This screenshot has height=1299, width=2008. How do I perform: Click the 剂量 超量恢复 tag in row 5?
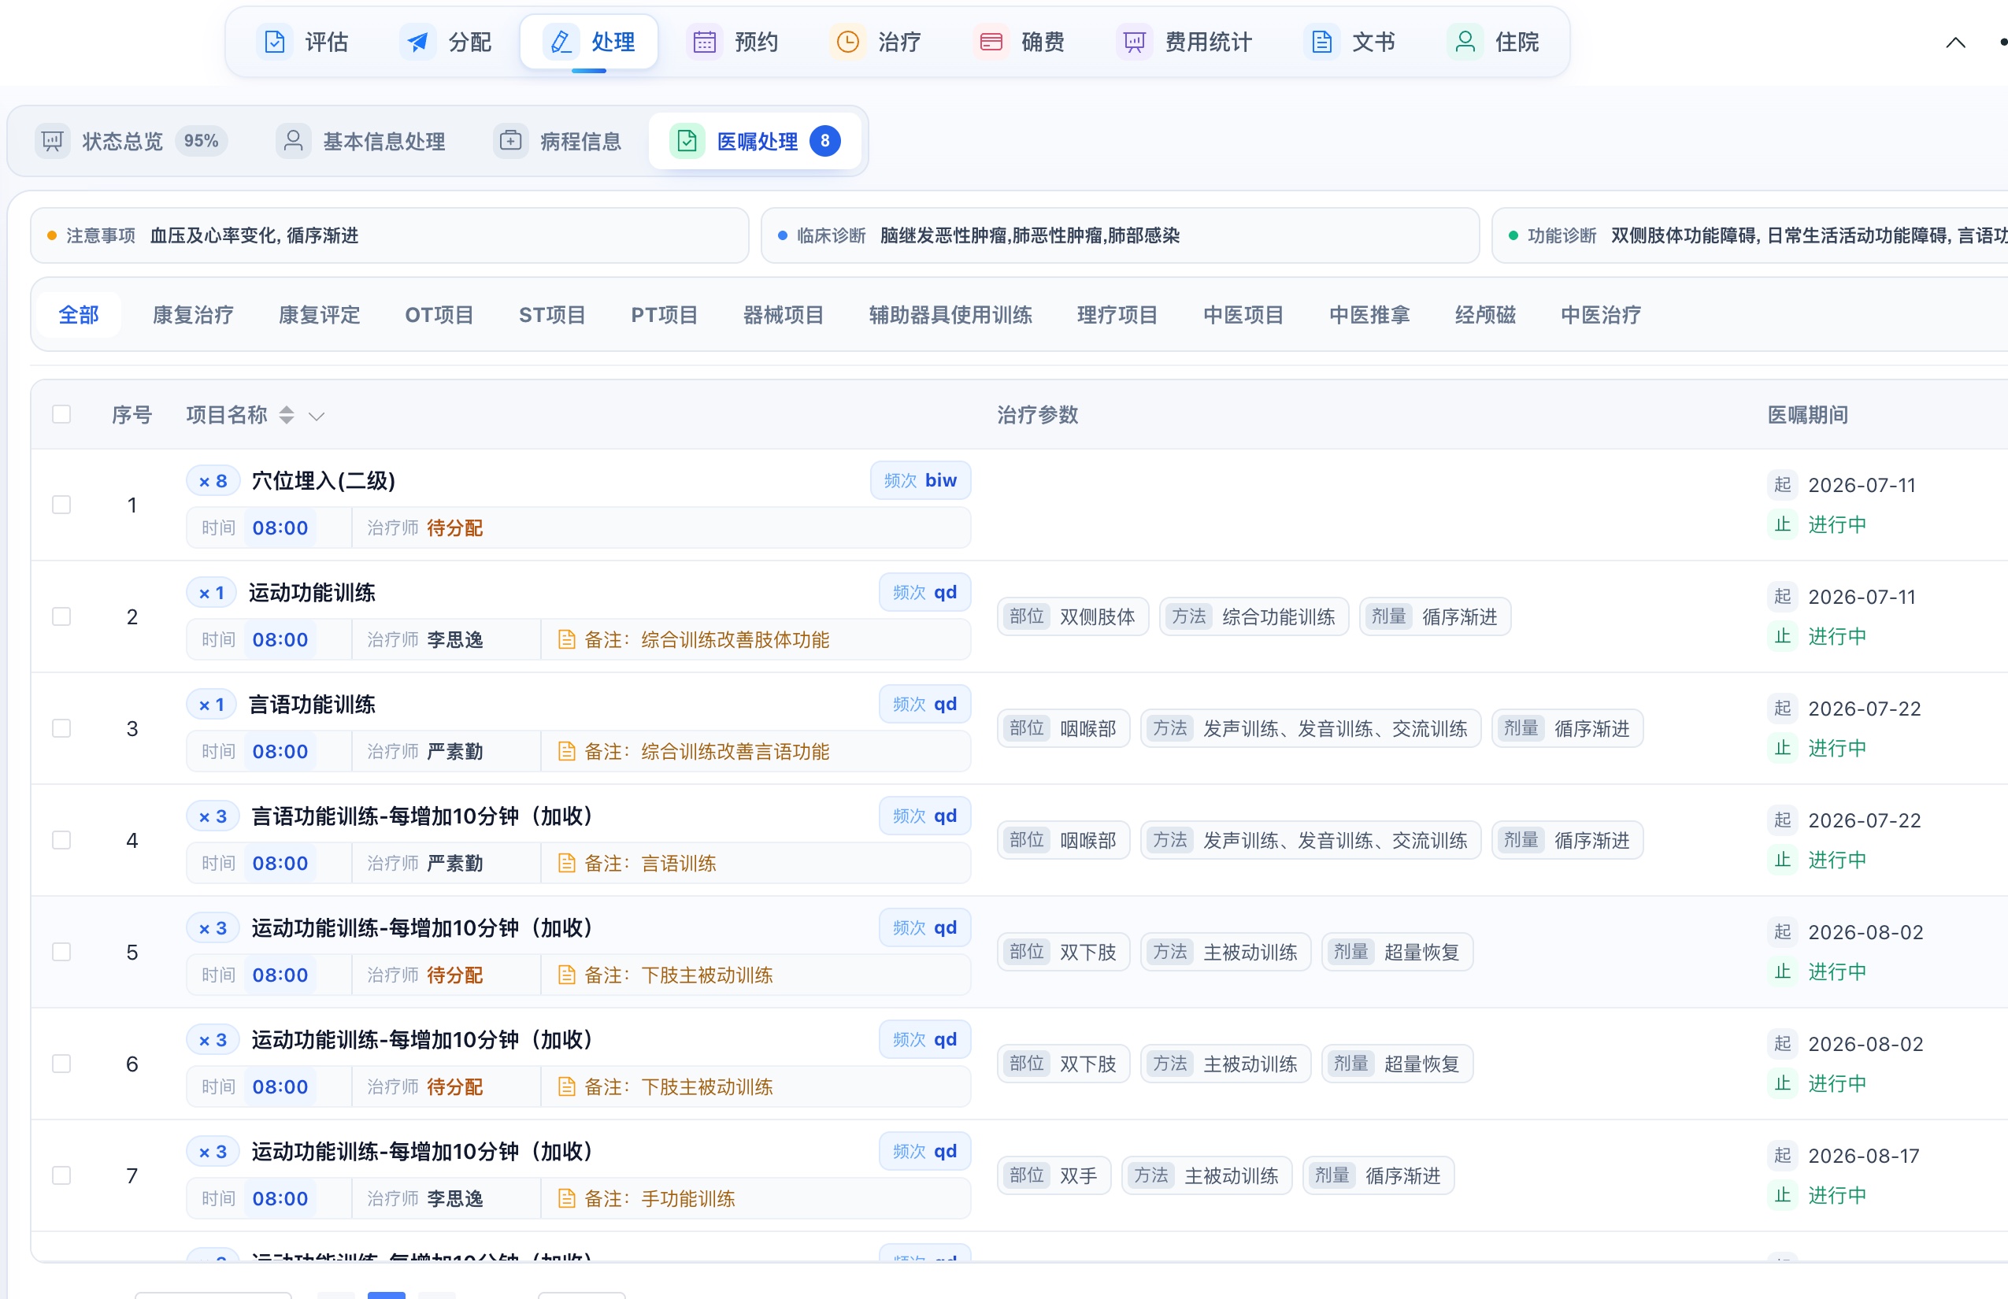click(1397, 952)
